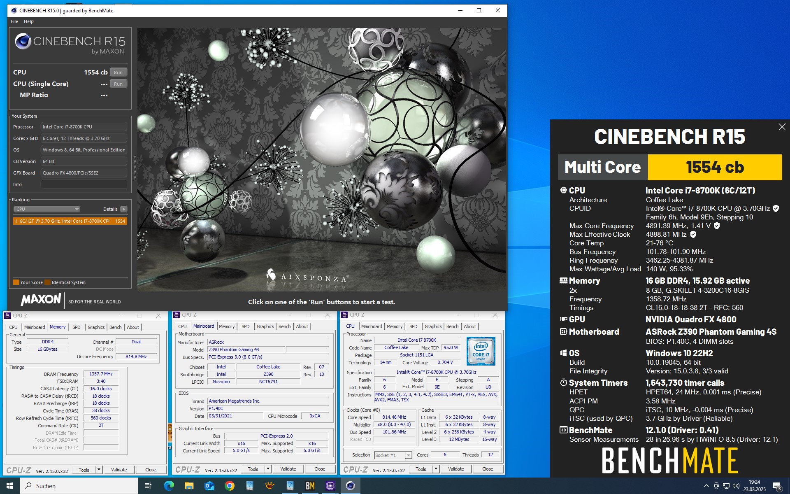Image resolution: width=790 pixels, height=494 pixels.
Task: Click the CPU-Z icon in the CPU window title bar
Action: point(344,315)
